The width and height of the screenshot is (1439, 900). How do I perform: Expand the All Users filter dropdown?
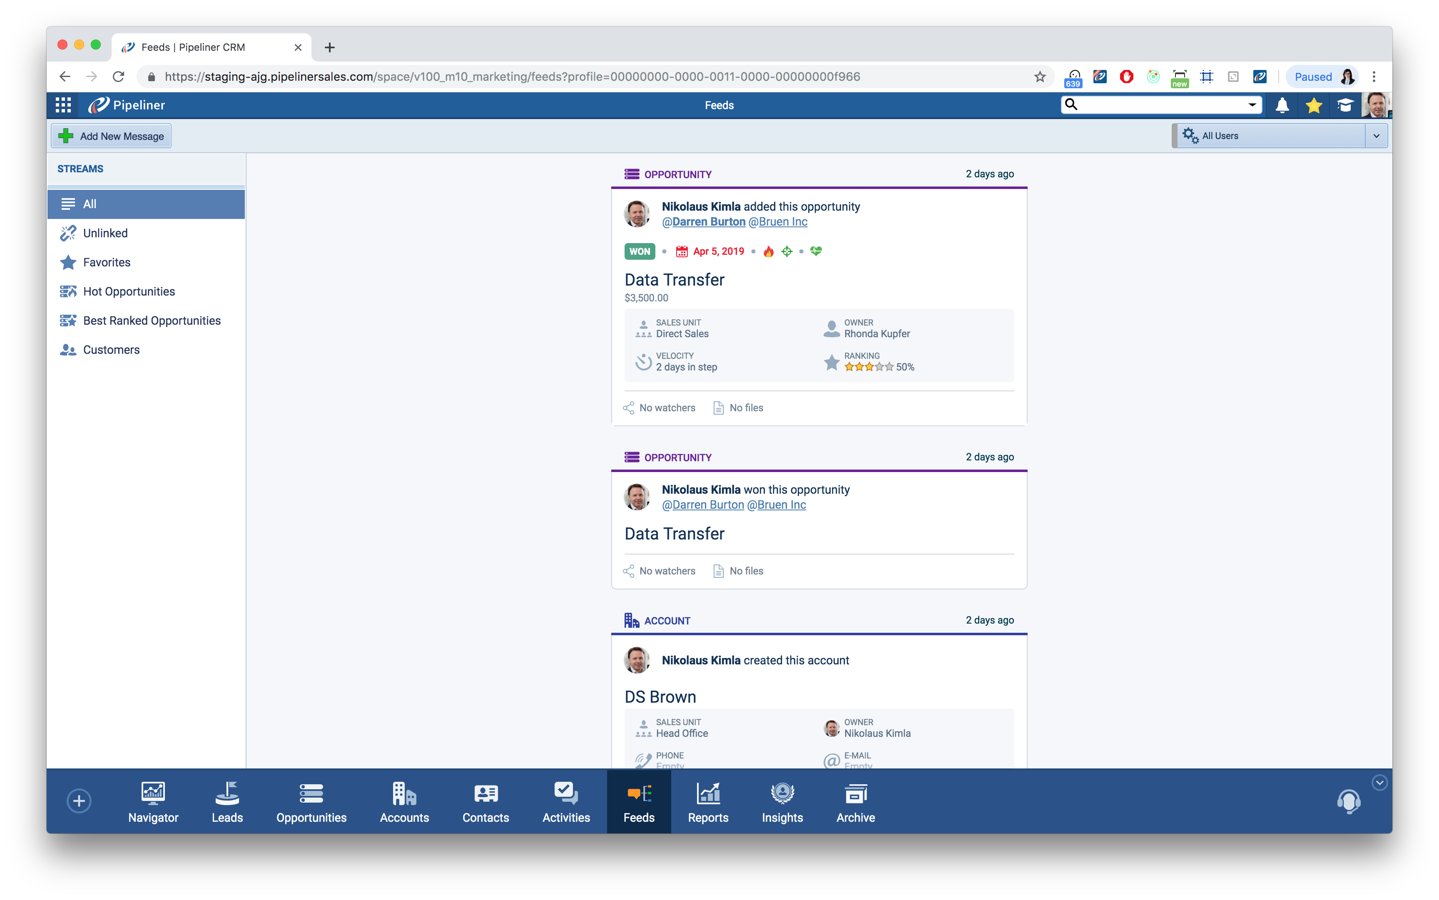pos(1376,136)
